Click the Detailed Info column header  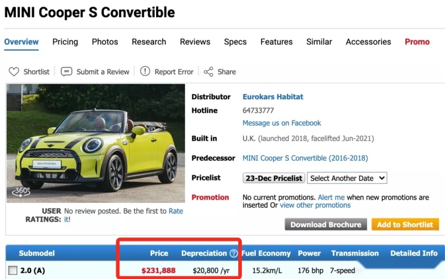click(414, 253)
